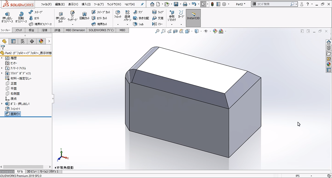Select the 押し出しボス/ベース tool
Screen dimensions: 332x178
7,17
